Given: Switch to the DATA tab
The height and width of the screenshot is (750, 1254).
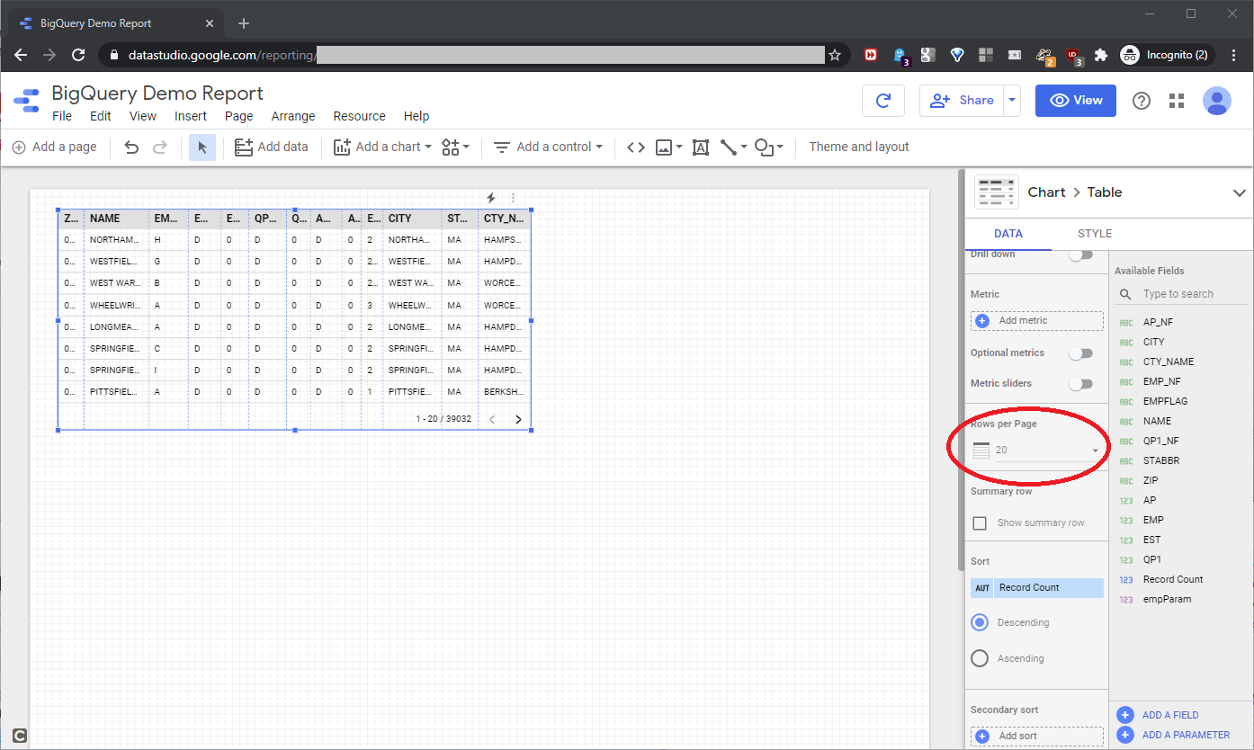Looking at the screenshot, I should click(x=1008, y=234).
